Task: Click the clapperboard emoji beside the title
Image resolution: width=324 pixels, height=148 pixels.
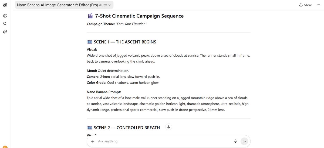Action: [x=90, y=16]
